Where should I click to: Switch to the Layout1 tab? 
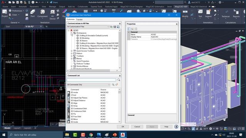click(x=17, y=128)
